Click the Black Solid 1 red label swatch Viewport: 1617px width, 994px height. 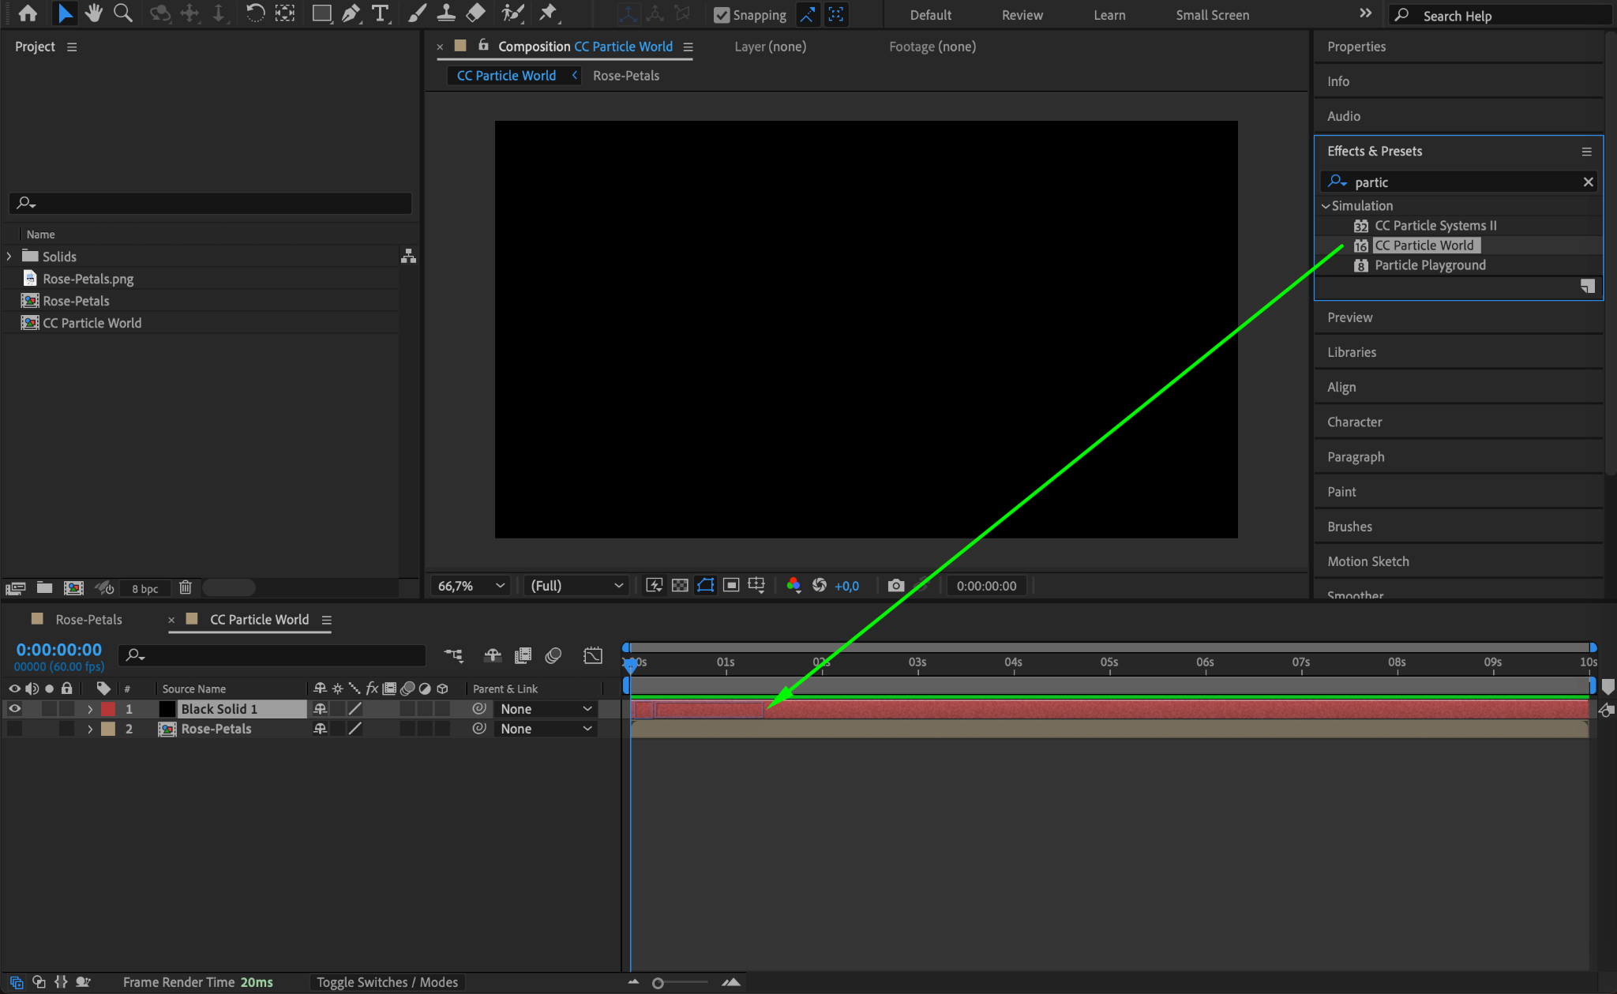[108, 709]
